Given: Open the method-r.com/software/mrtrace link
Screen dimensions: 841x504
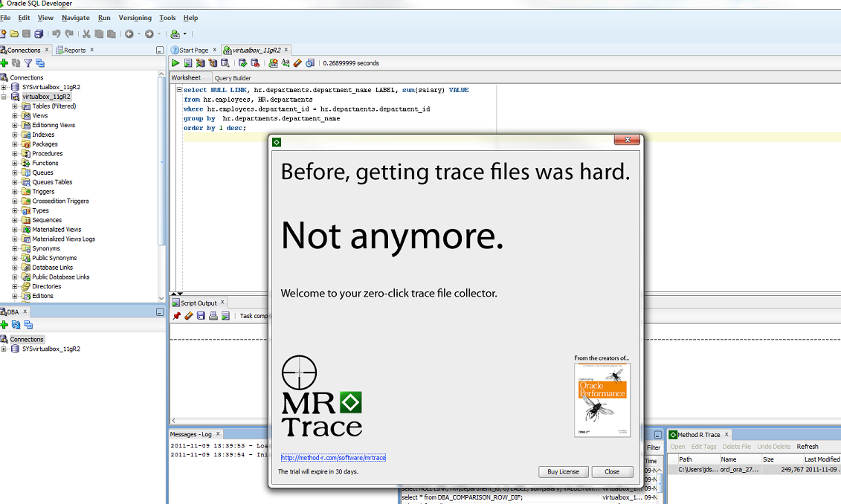Looking at the screenshot, I should click(x=333, y=458).
